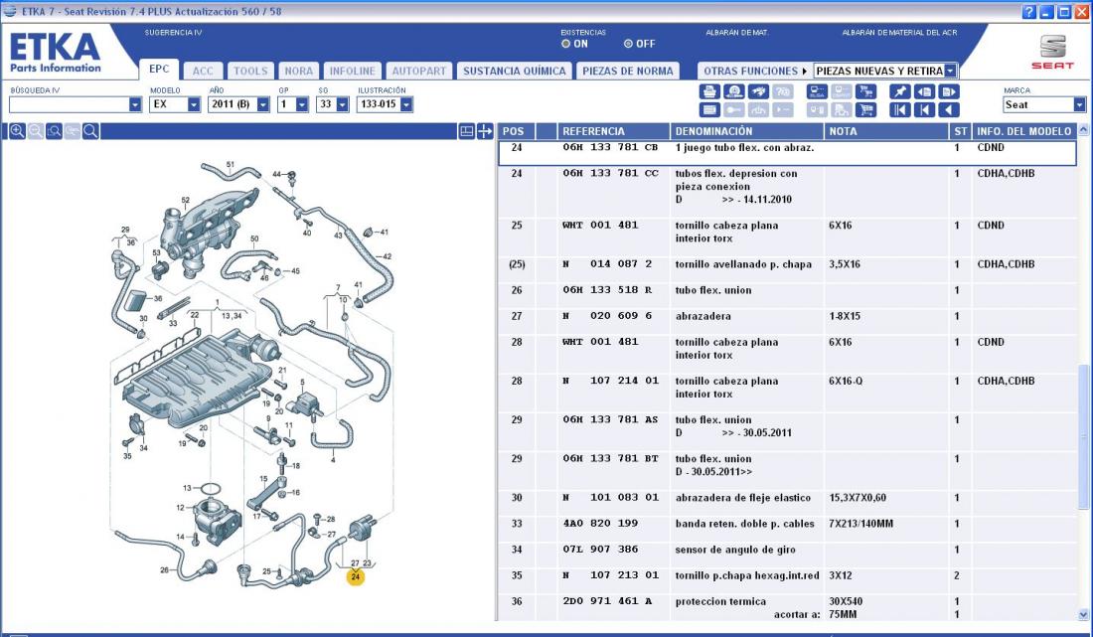Open the Piezas de Norma tab

628,72
